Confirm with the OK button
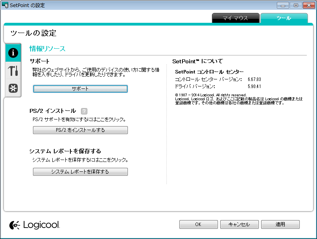Image resolution: width=317 pixels, height=239 pixels. 198,224
